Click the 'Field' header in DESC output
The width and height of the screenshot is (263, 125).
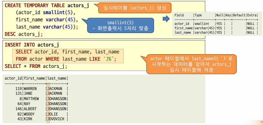point(179,15)
